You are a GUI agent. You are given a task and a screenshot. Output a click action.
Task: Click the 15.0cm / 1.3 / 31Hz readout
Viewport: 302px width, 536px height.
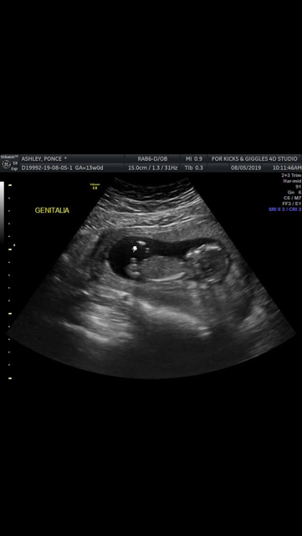coord(153,167)
